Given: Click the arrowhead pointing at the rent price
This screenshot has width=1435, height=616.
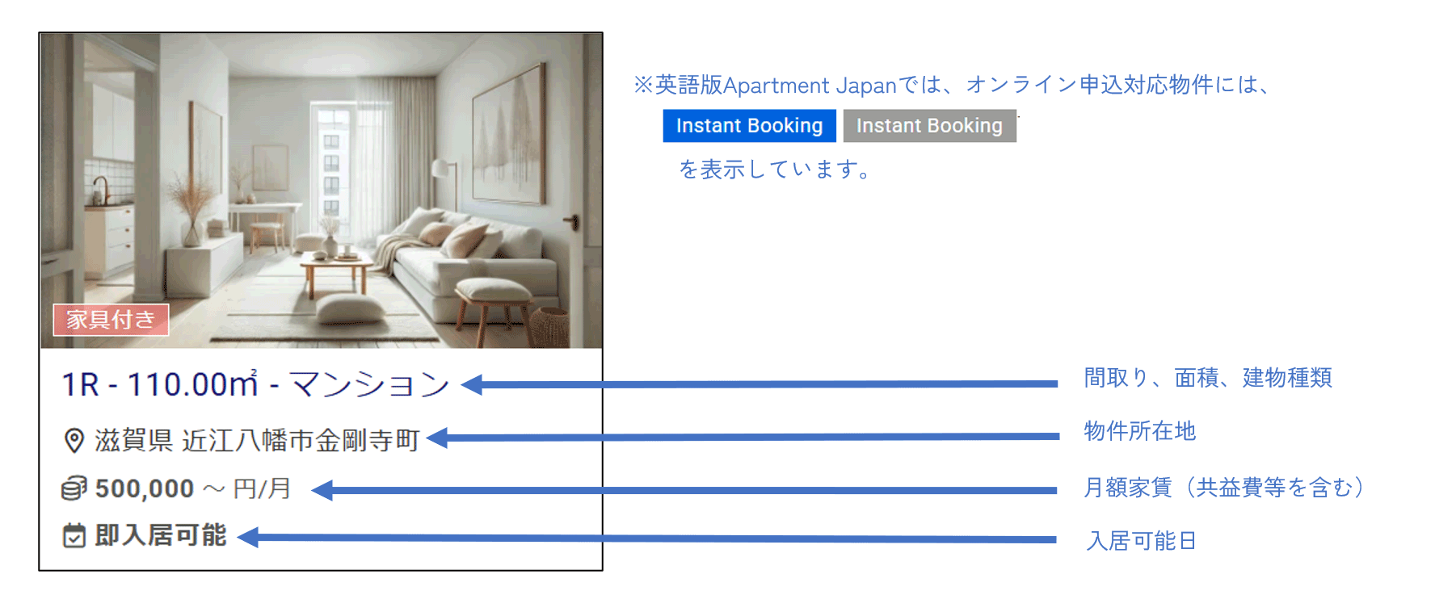Looking at the screenshot, I should coord(322,490).
